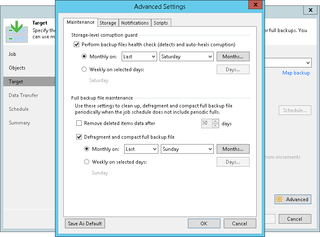Select Summary step in wizard sidebar
320x237 pixels.
[20, 123]
